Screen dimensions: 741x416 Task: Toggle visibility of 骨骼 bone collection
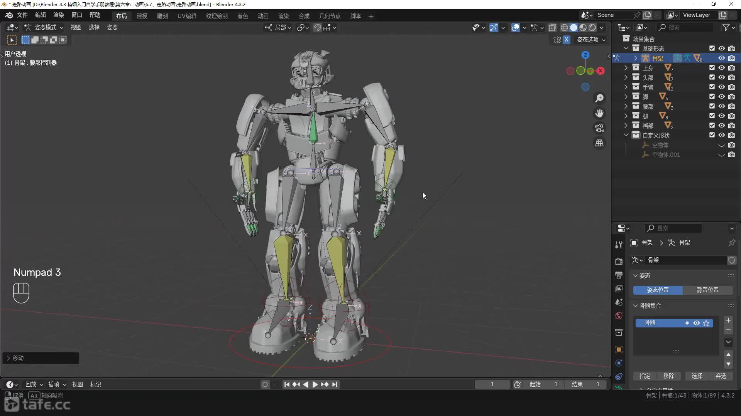pyautogui.click(x=697, y=323)
